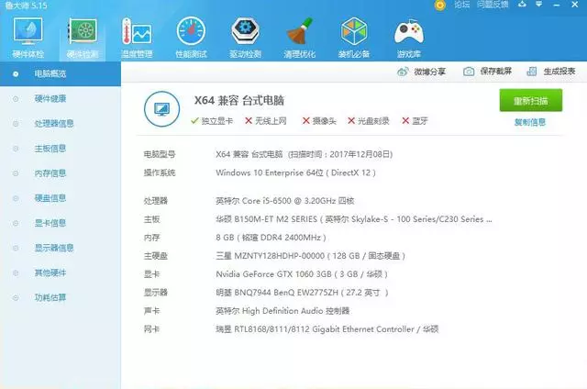Click the Weibo share icon
The image size is (587, 389).
coord(403,72)
